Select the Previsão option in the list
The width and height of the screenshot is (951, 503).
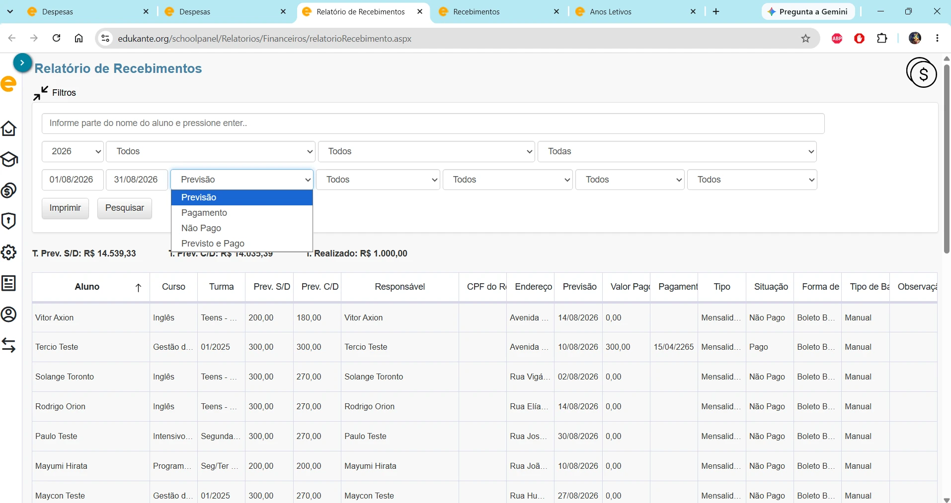click(x=242, y=197)
